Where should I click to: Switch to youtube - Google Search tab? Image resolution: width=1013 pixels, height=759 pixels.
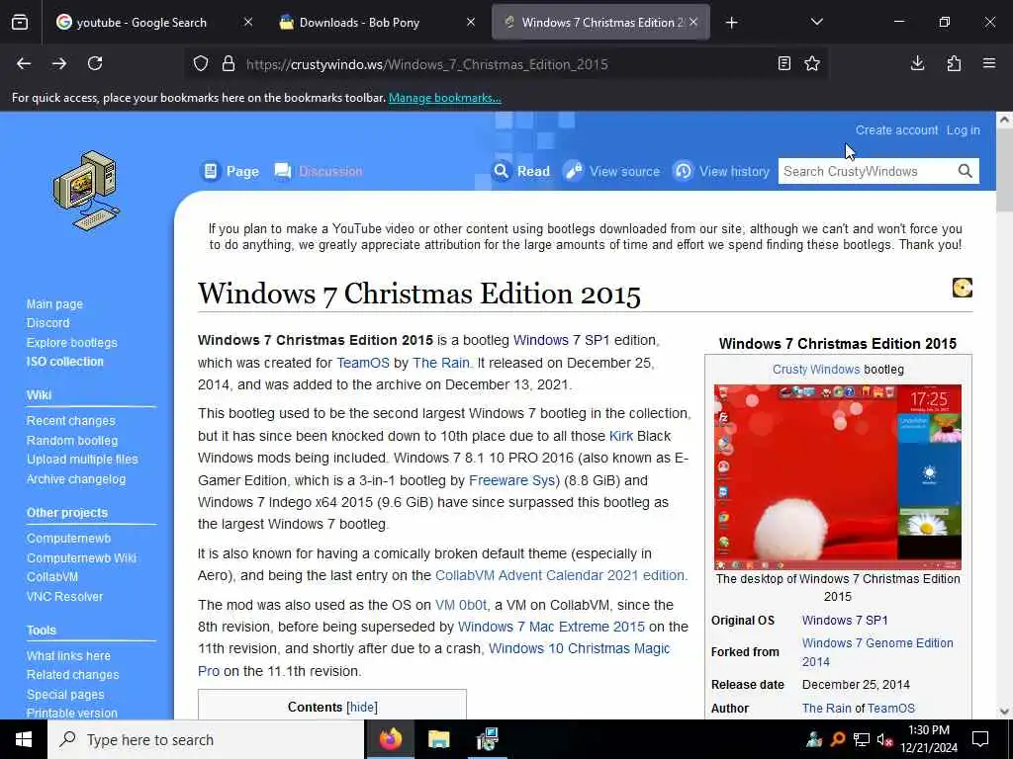[140, 23]
